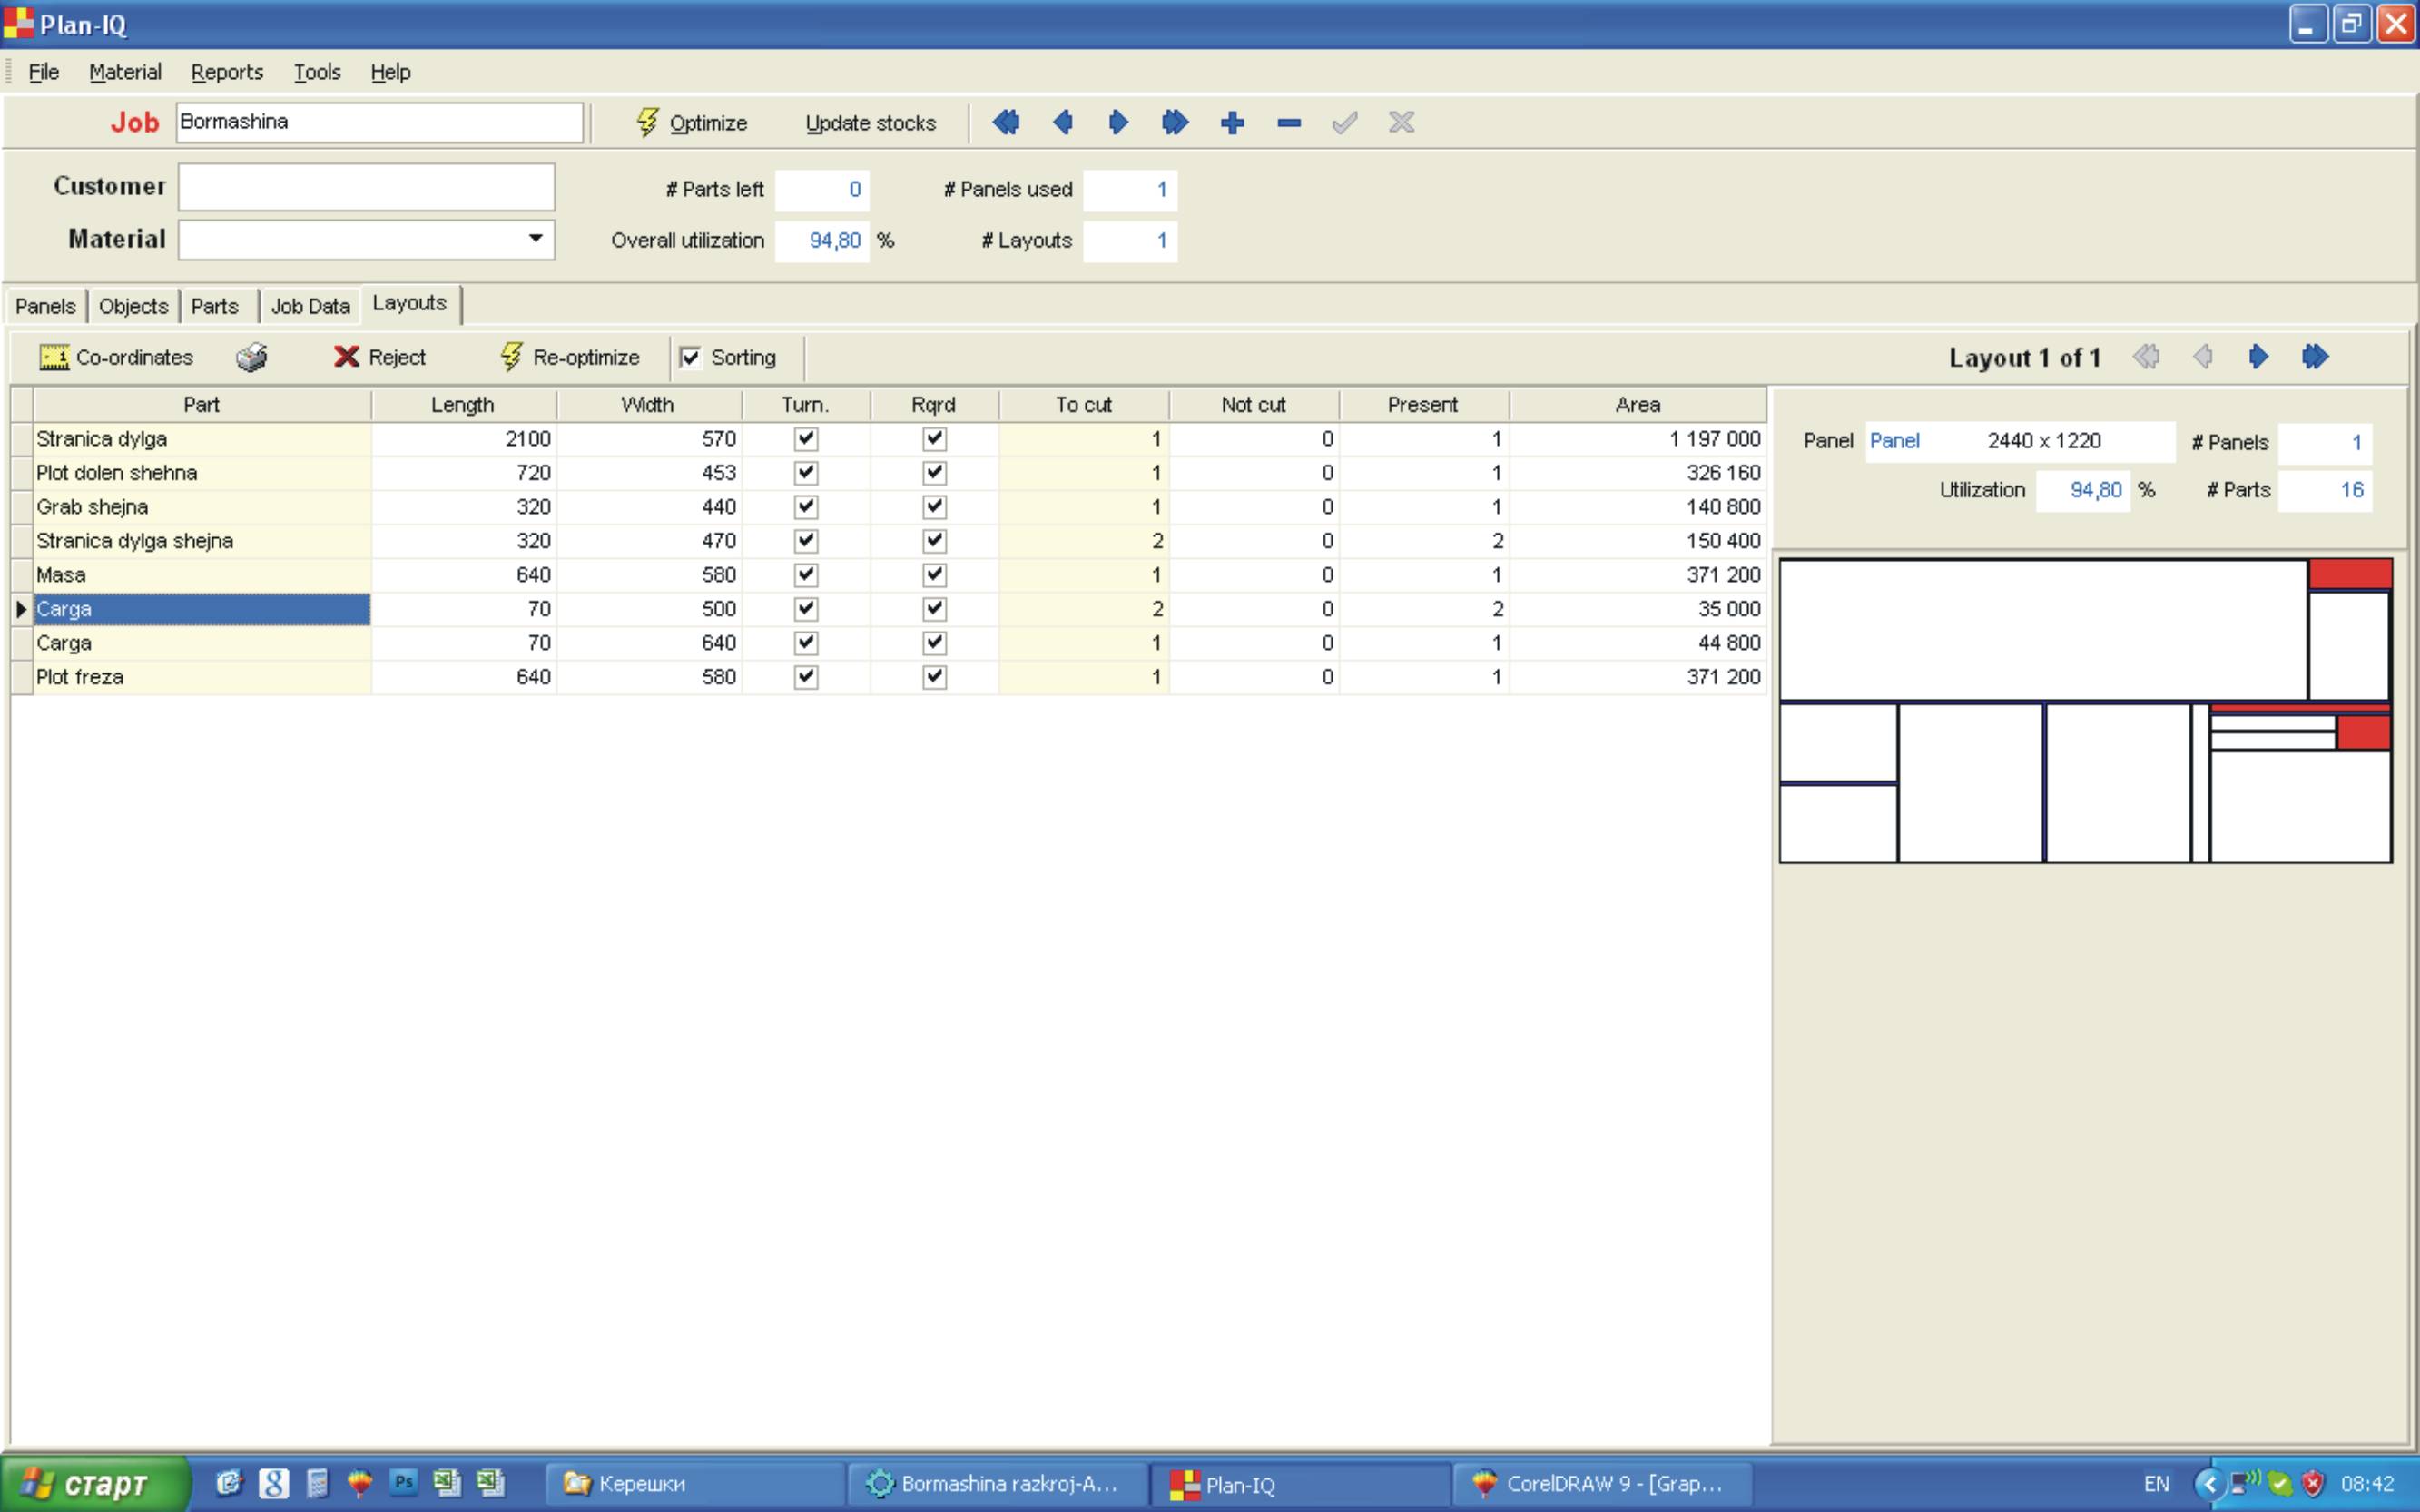The image size is (2420, 1512).
Task: Open the Tools menu
Action: 317,72
